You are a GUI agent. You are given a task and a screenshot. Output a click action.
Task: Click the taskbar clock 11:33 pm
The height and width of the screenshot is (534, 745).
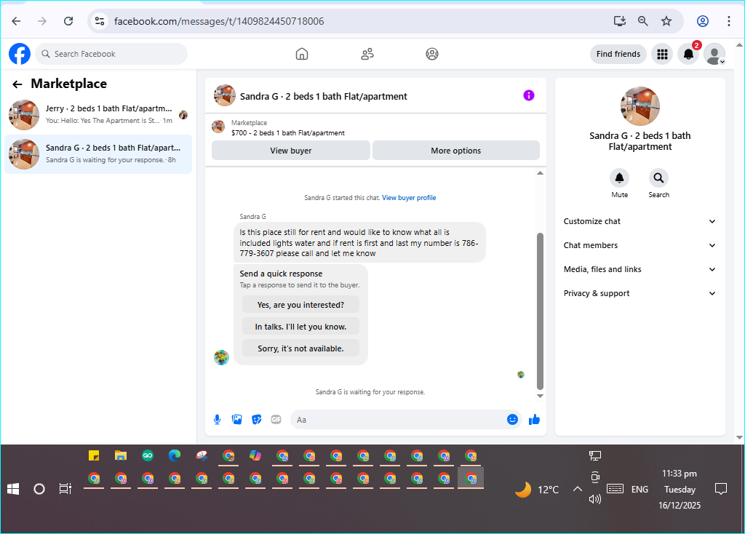point(680,474)
